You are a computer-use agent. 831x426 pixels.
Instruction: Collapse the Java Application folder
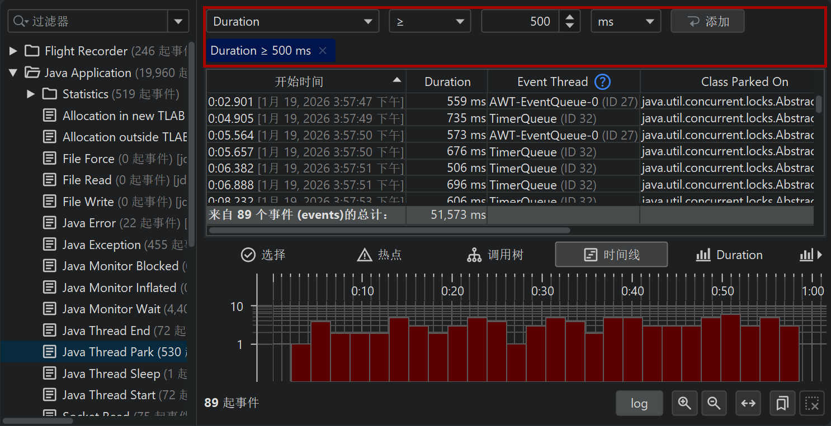pos(13,73)
